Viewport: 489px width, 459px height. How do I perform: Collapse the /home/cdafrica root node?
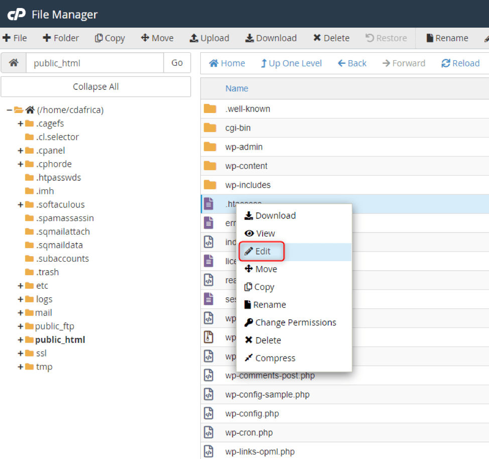click(10, 110)
